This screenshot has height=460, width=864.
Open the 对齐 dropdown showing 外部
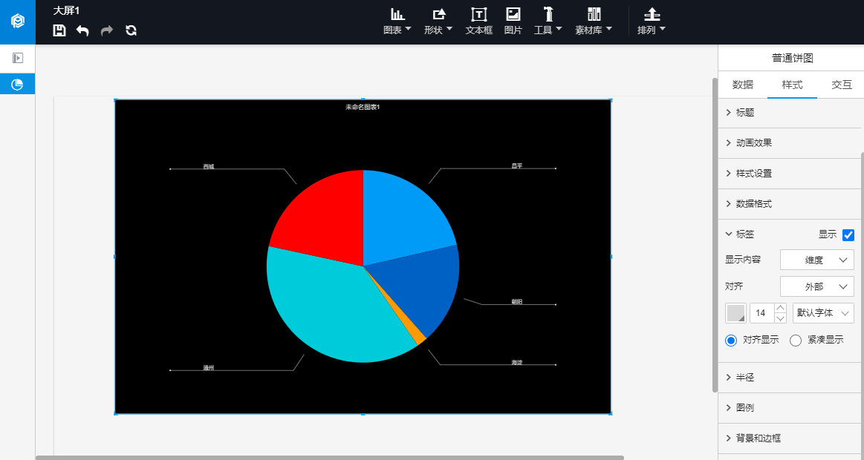tap(817, 286)
